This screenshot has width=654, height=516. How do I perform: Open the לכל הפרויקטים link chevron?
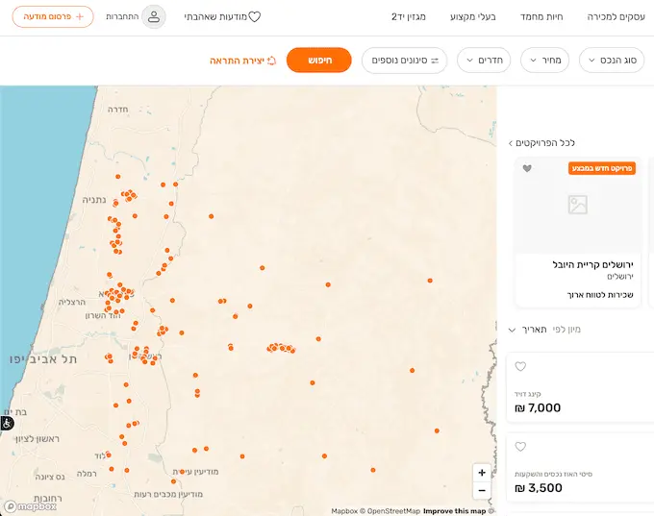[x=511, y=143]
